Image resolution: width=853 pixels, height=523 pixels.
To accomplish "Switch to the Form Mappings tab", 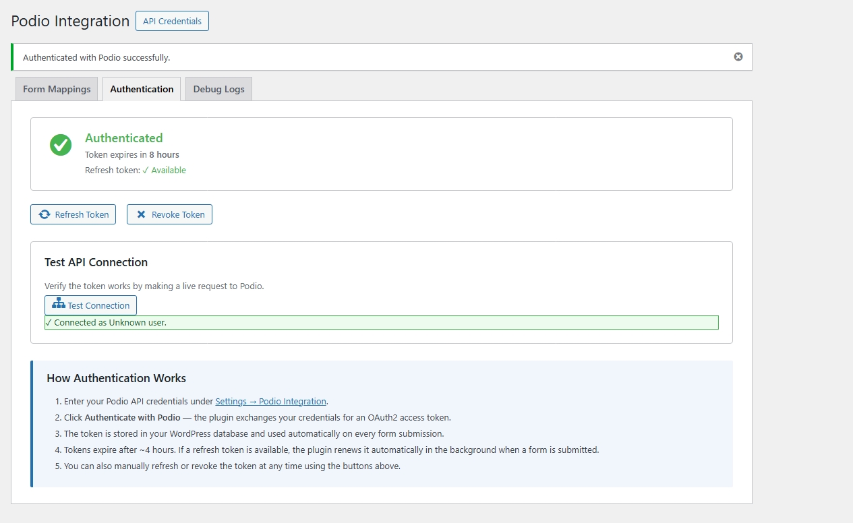I will [x=57, y=89].
